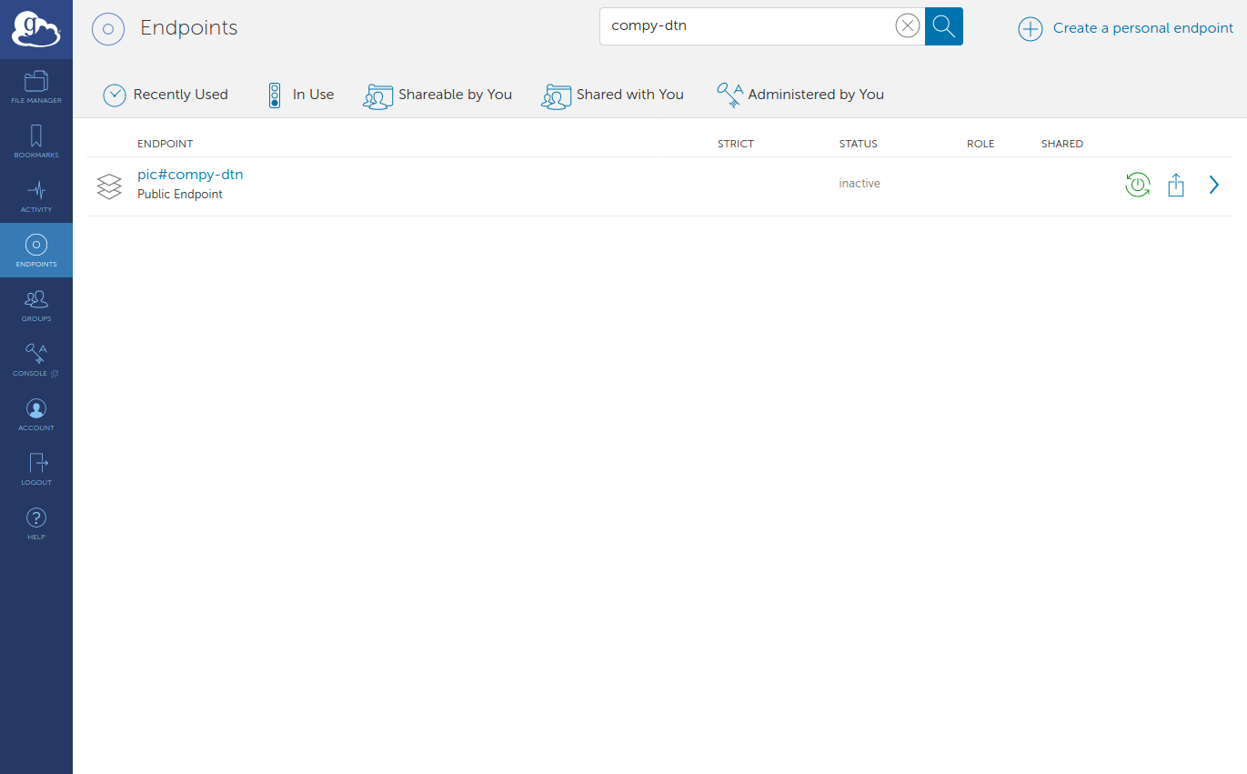Expand pic#compy-dtn details with the chevron
The width and height of the screenshot is (1247, 774).
click(1213, 185)
